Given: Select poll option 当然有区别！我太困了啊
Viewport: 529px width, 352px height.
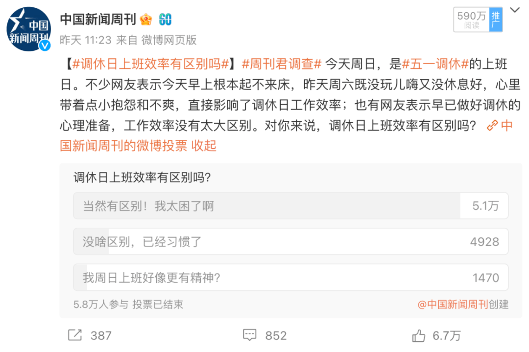Looking at the screenshot, I should coord(290,206).
